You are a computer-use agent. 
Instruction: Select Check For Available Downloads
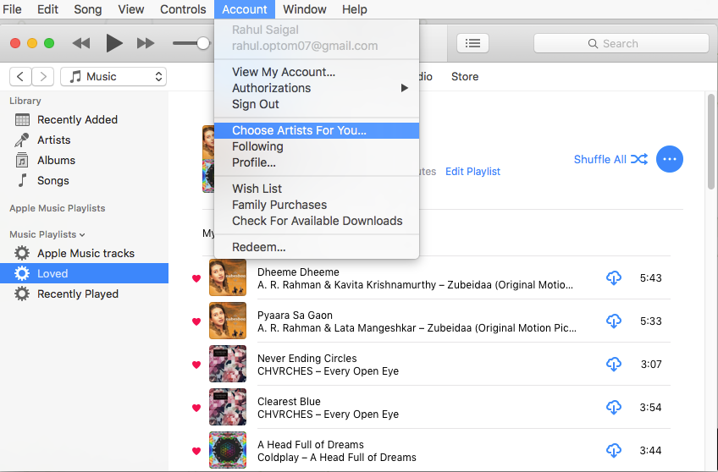(x=317, y=221)
